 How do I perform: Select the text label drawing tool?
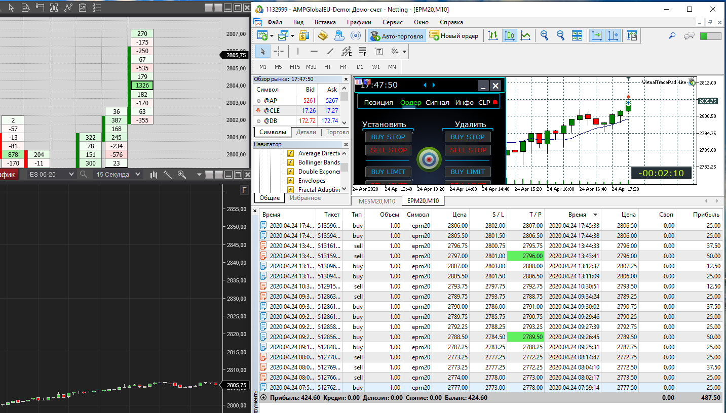point(378,51)
